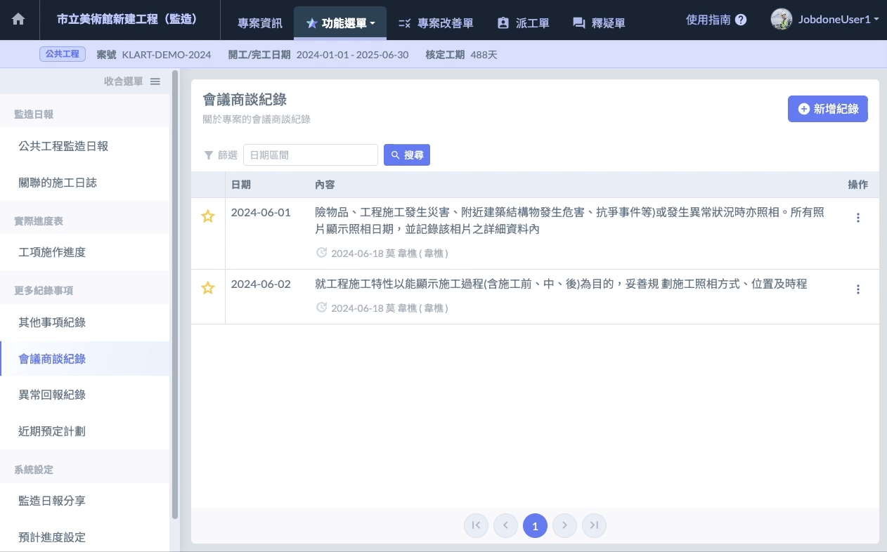Open actions menu for 2024-06-02 record
The image size is (887, 552).
click(x=857, y=289)
